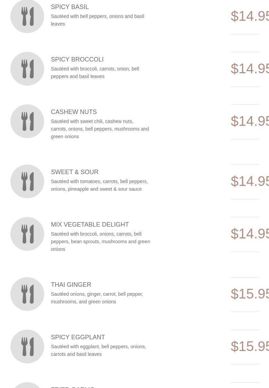The width and height of the screenshot is (269, 388).
Task: Click the fork-and-knife icon beside Spicy Basil
Action: 27,17
